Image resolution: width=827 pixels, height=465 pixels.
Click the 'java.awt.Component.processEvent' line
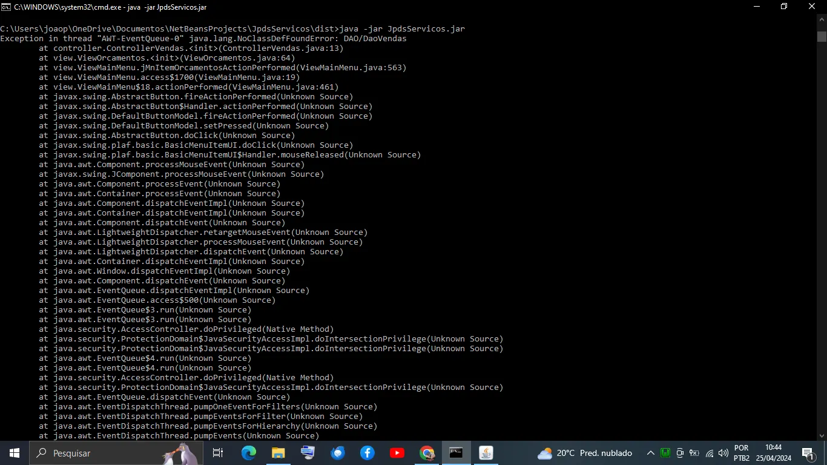[x=160, y=184]
